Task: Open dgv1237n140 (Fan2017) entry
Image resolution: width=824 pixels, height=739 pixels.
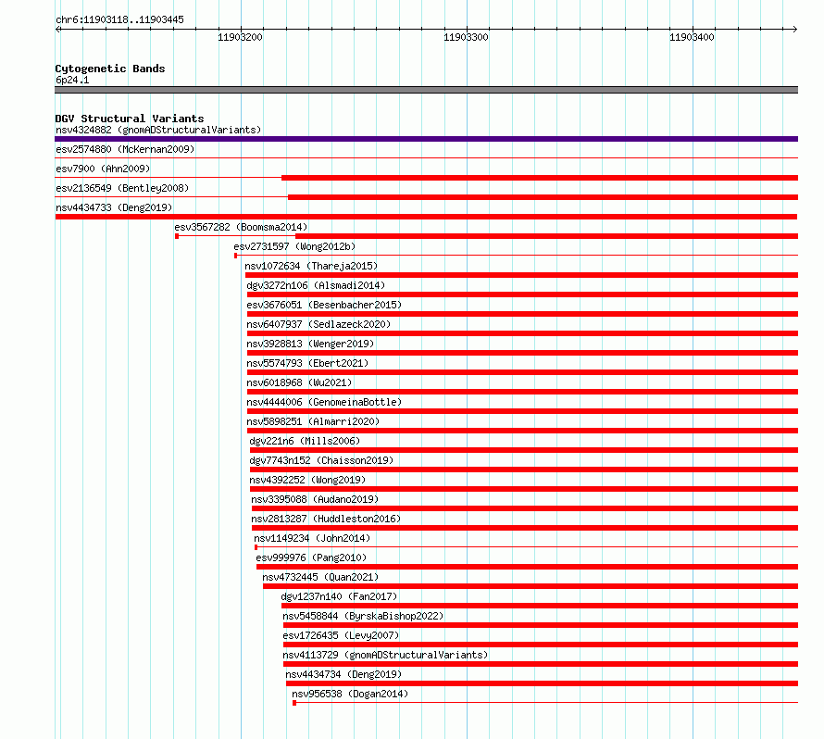Action: coord(339,596)
